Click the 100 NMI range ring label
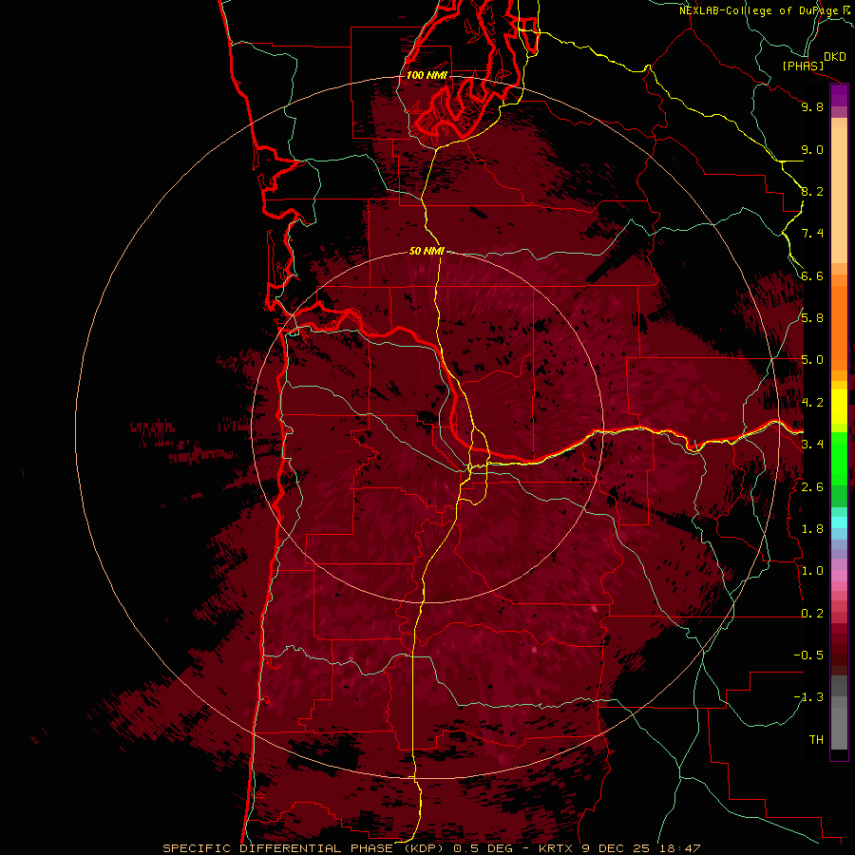 coord(427,75)
